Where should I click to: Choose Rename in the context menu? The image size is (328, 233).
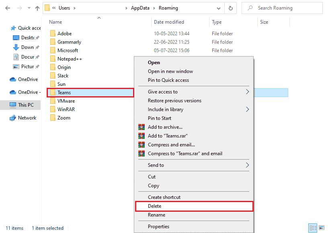click(x=156, y=215)
